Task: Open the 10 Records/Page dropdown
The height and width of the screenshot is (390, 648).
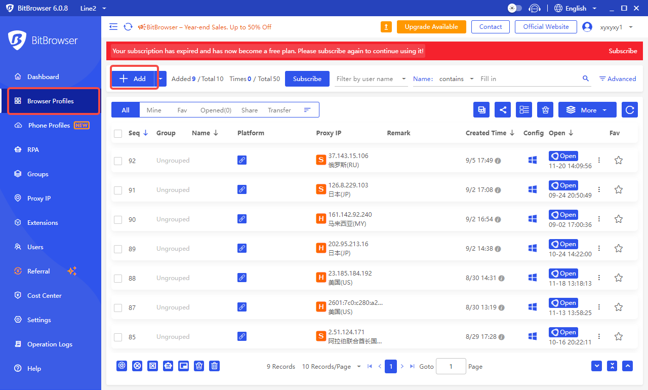Action: coord(332,367)
